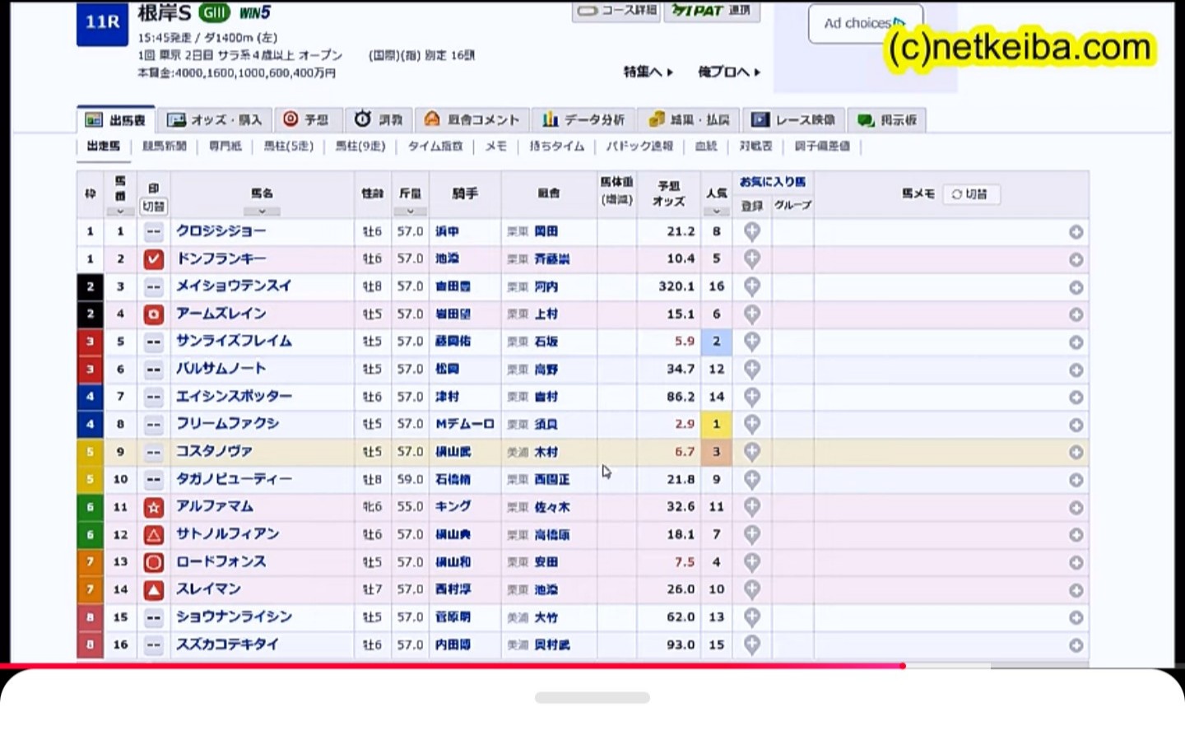Open the 斤量 column sort dropdown
The image size is (1185, 735).
(410, 212)
